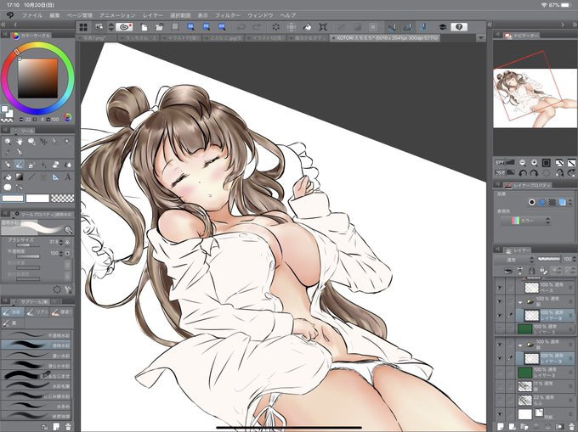Switch to the KOTORI document tab
578x432 pixels.
tap(384, 38)
